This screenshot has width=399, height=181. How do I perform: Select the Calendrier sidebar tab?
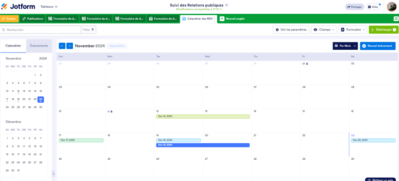point(13,46)
